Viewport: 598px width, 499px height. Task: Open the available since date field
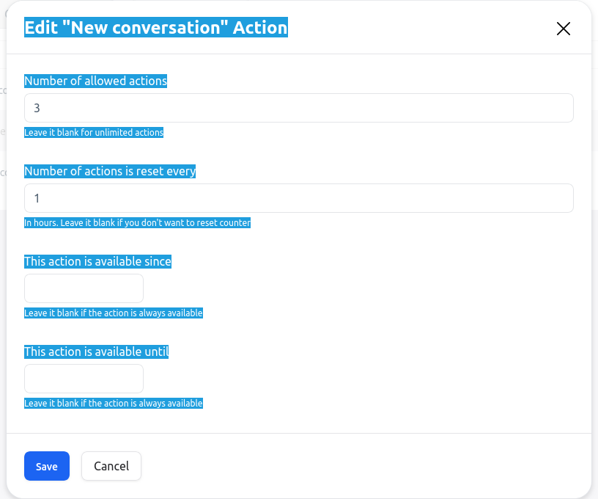tap(84, 288)
